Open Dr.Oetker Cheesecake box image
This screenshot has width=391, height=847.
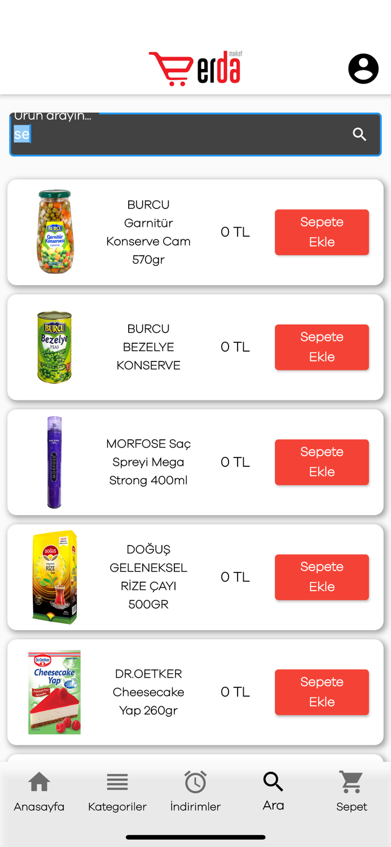click(55, 692)
